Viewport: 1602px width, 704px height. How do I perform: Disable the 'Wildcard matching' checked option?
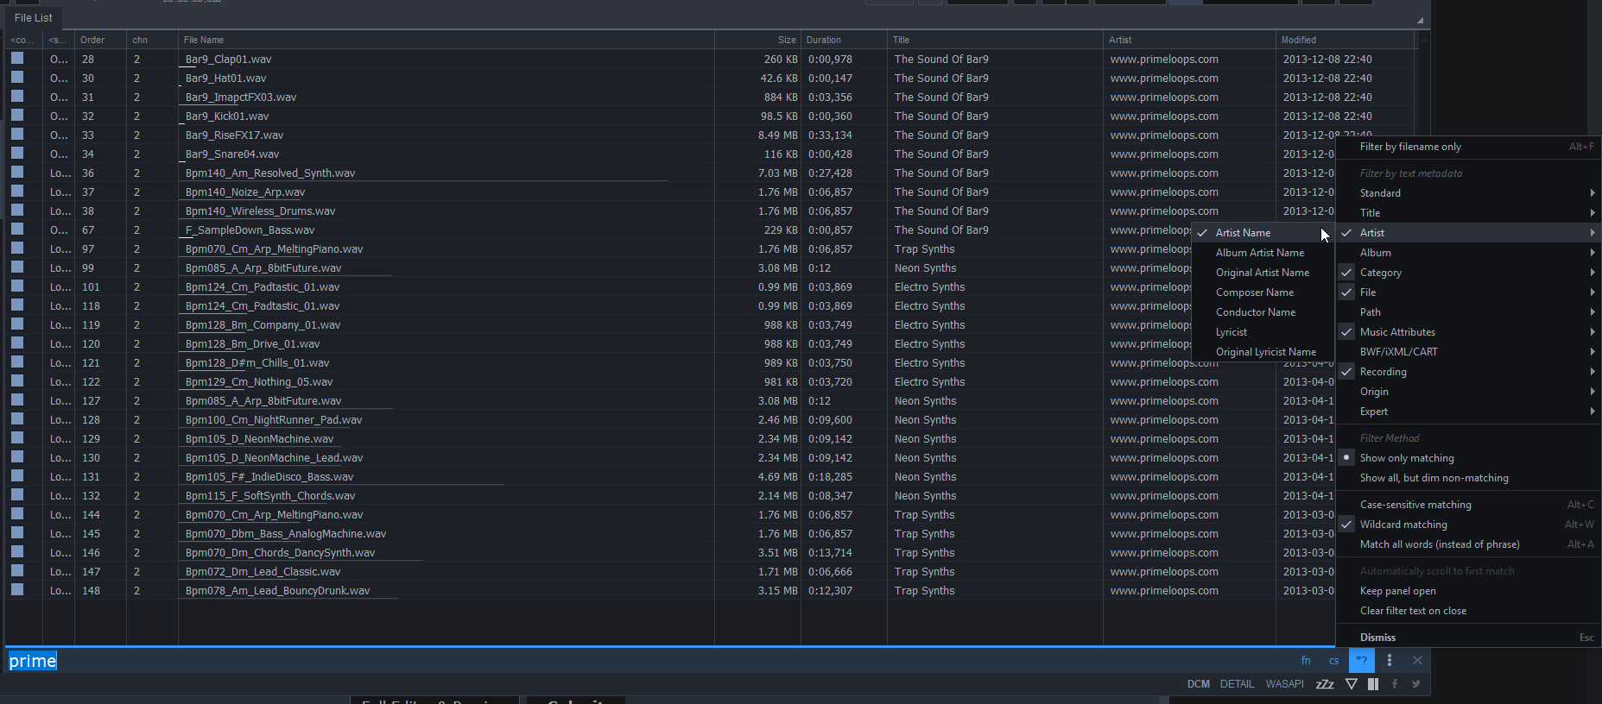point(1403,525)
